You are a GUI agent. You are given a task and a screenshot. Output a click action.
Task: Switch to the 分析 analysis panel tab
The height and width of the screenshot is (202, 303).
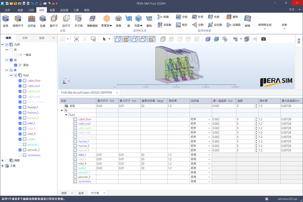click(x=25, y=38)
